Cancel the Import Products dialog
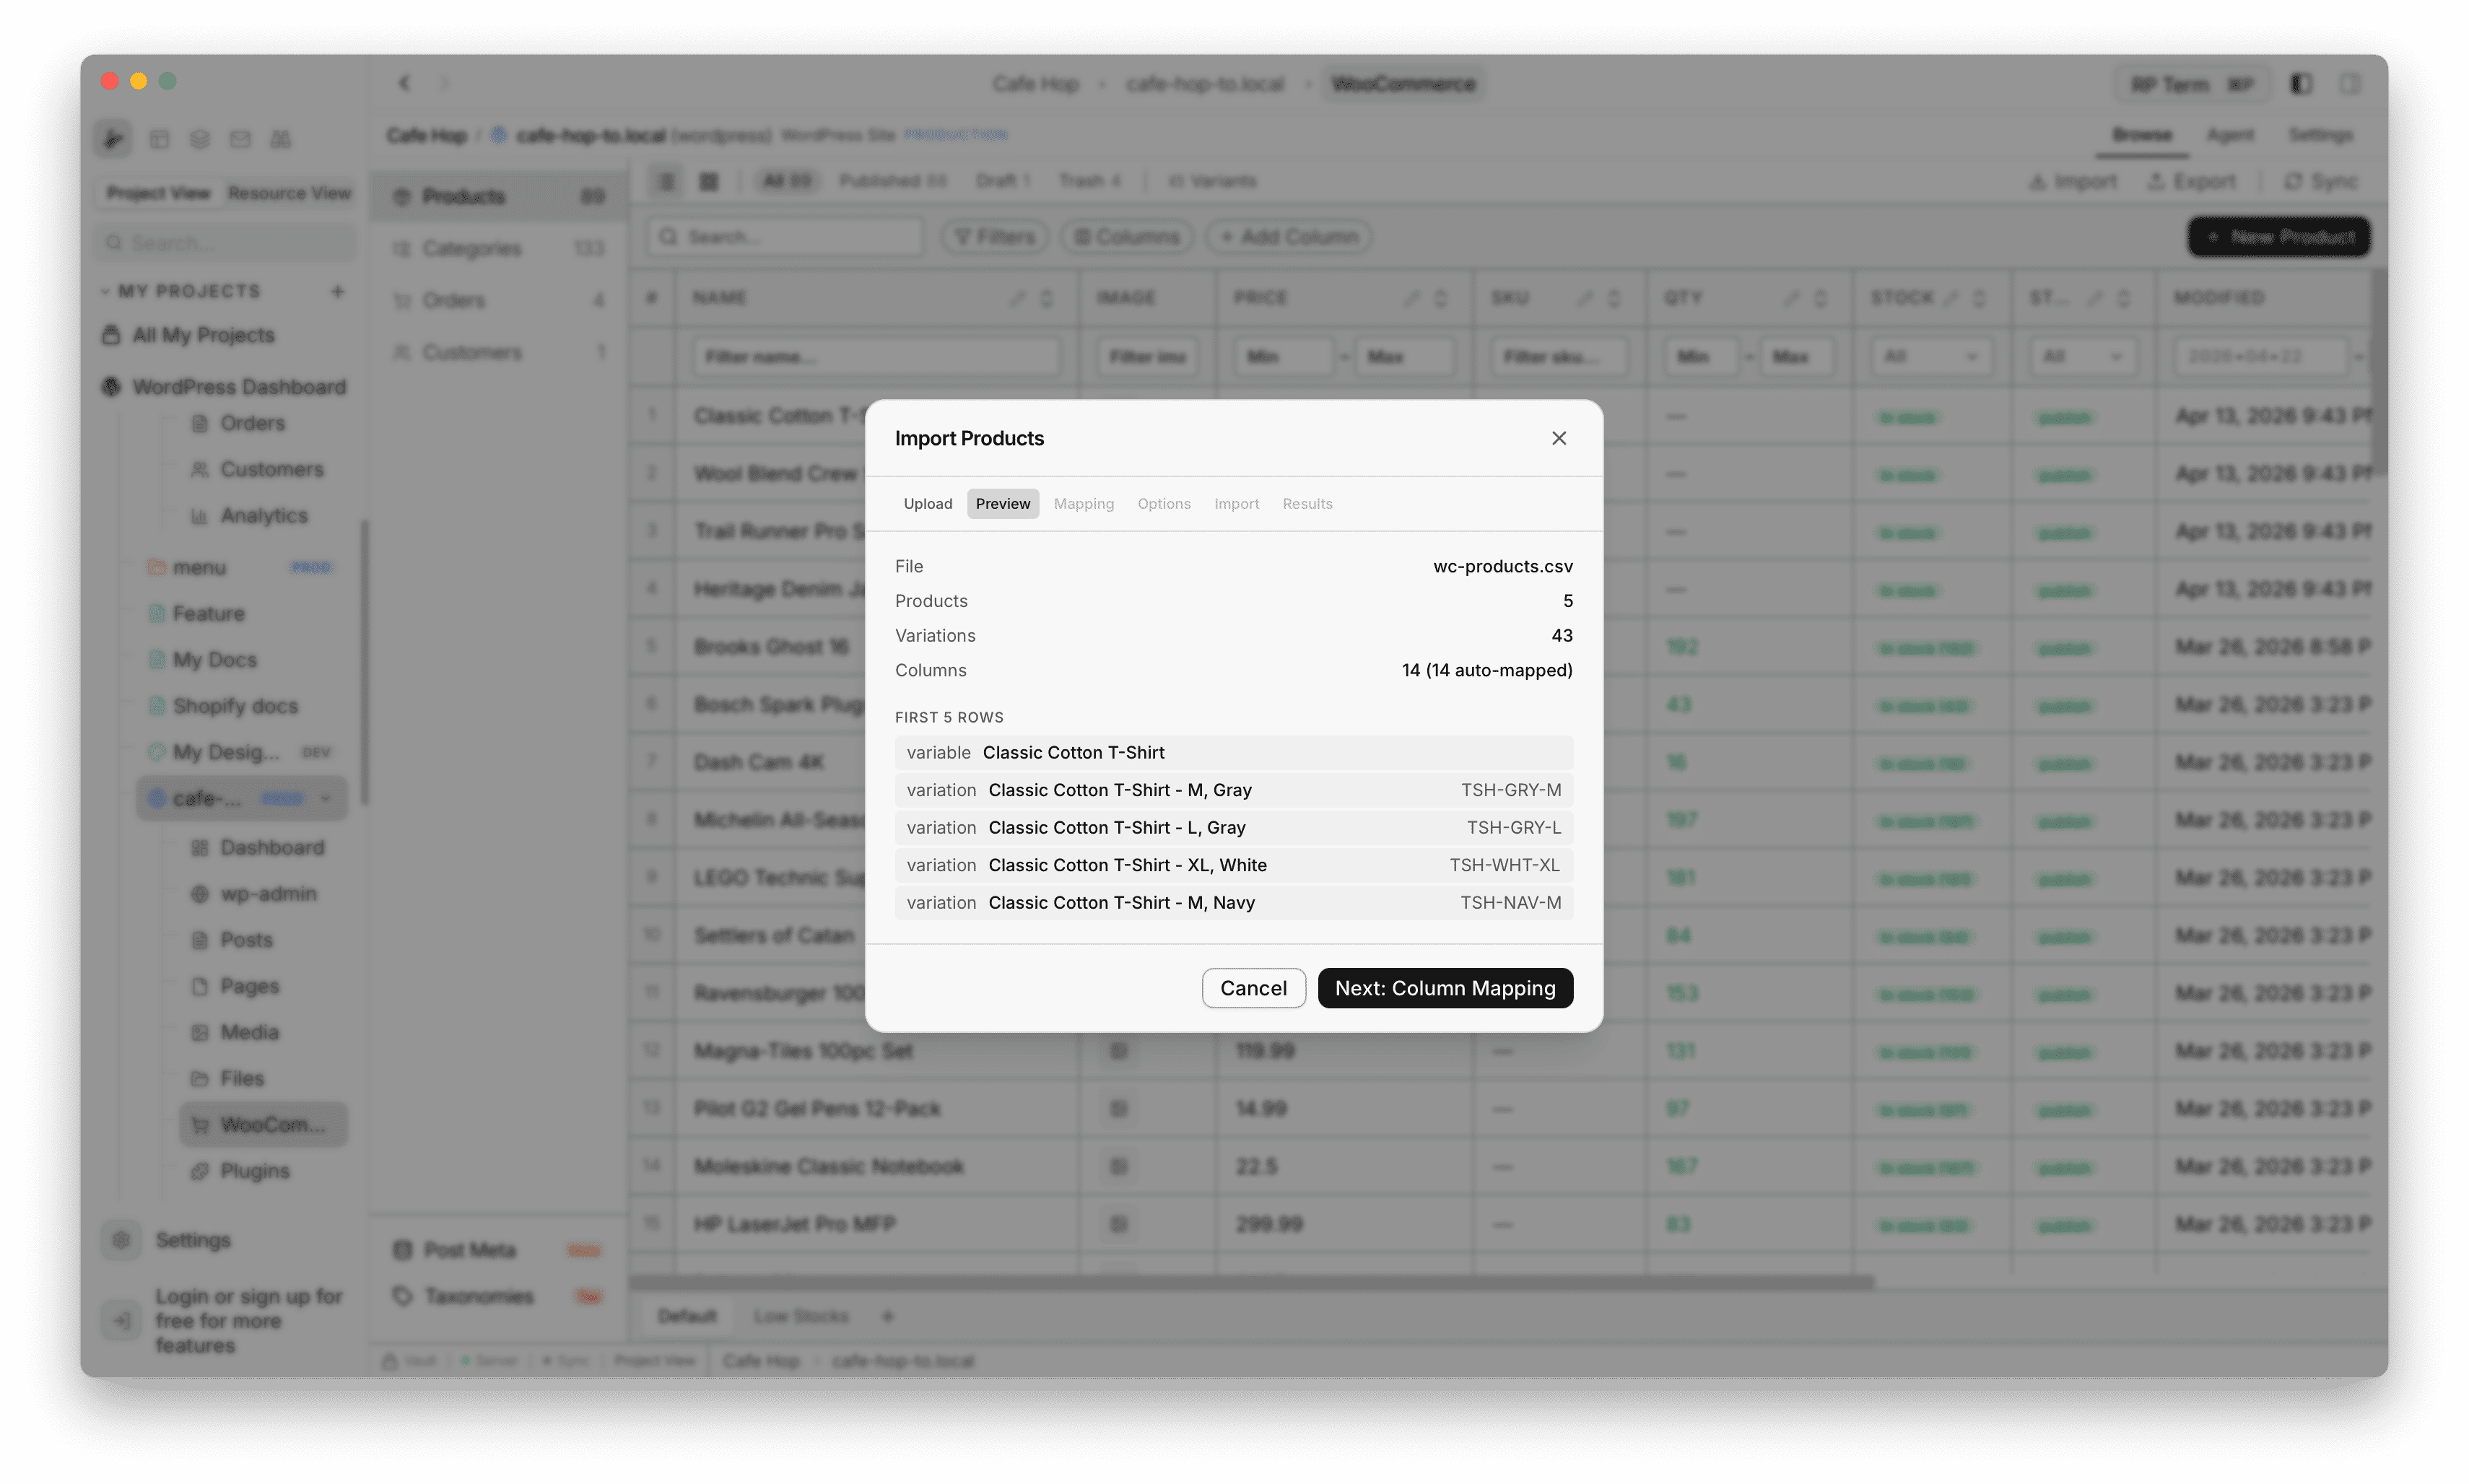The width and height of the screenshot is (2469, 1484). point(1253,988)
